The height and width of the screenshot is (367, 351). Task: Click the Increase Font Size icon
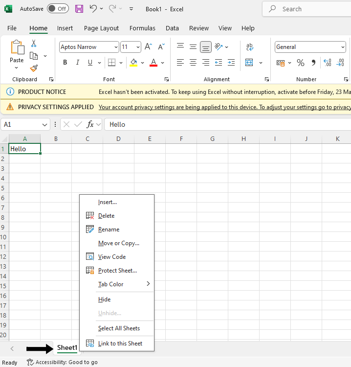click(x=148, y=47)
